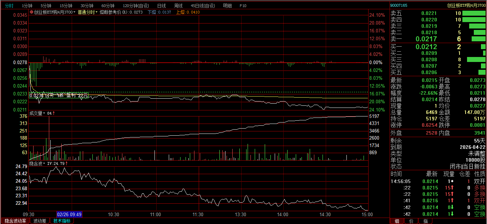Click the red diamond icon before 创业板ETF购4月3700
Viewport: 487px width, 224px height.
[31, 12]
